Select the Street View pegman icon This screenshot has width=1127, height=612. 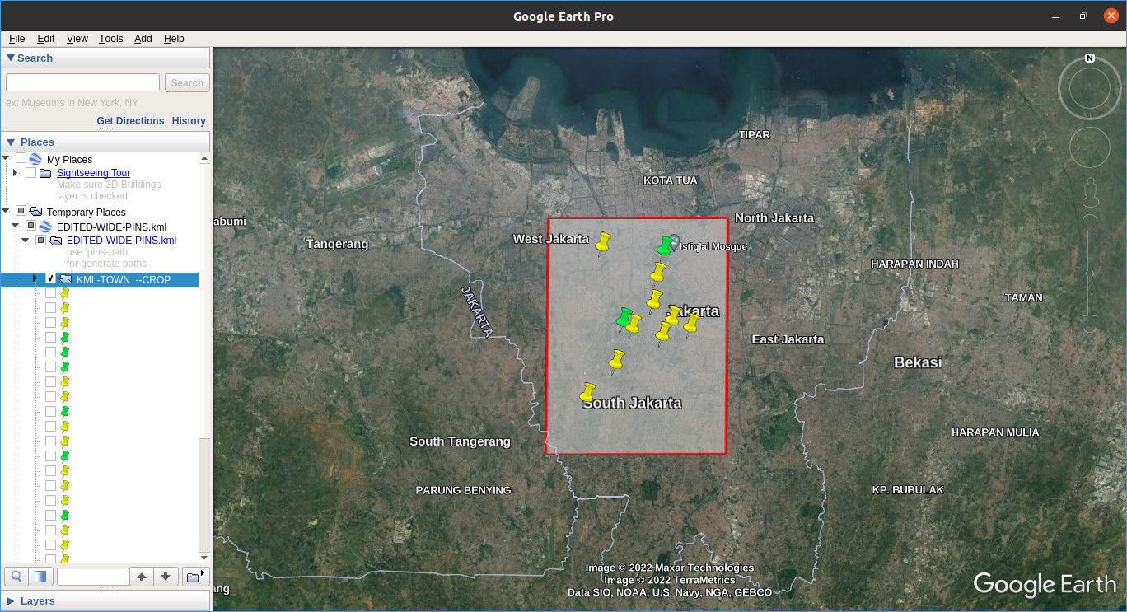1090,193
